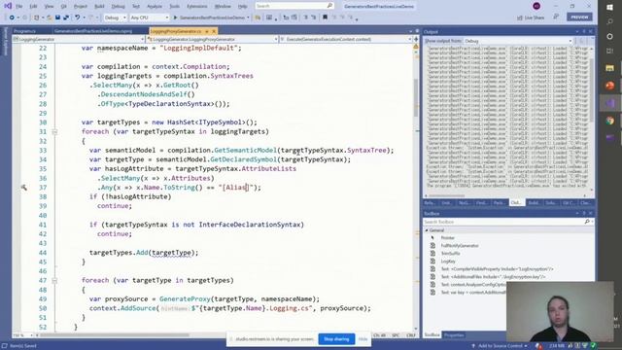Viewport: 622px width, 350px height.
Task: Click the purple account avatar
Action: point(536,6)
